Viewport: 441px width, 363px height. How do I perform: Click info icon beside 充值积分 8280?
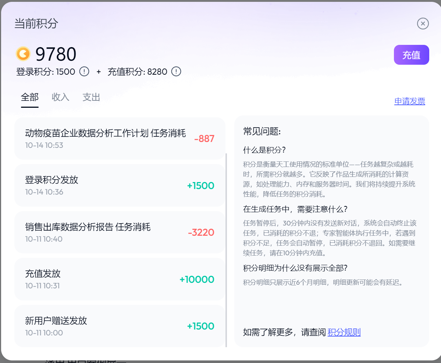pyautogui.click(x=176, y=71)
